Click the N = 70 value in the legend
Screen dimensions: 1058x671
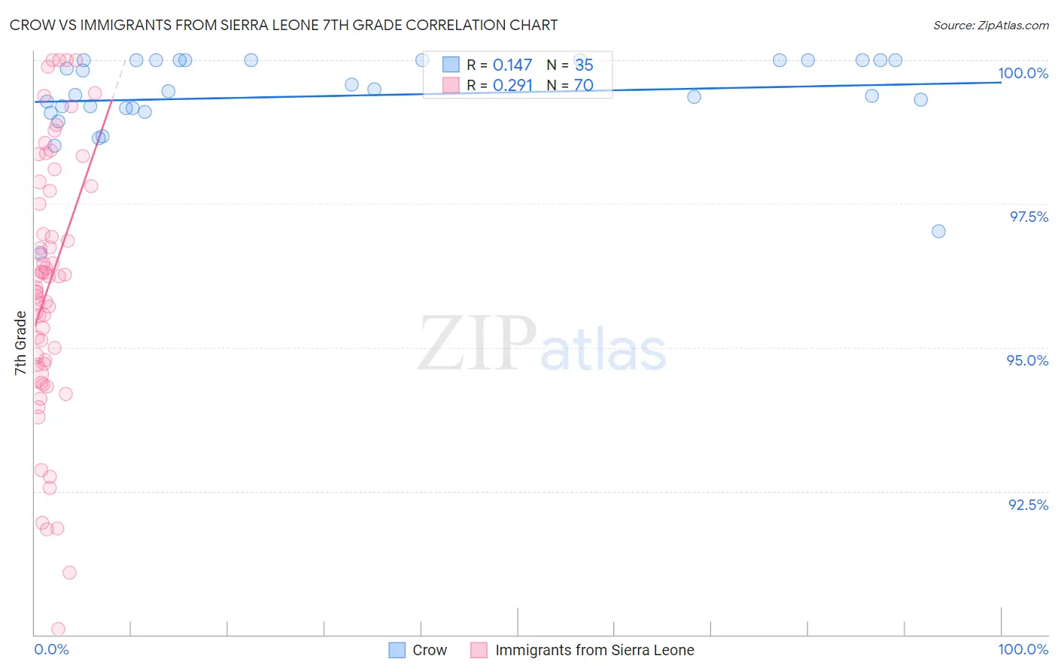(x=570, y=85)
